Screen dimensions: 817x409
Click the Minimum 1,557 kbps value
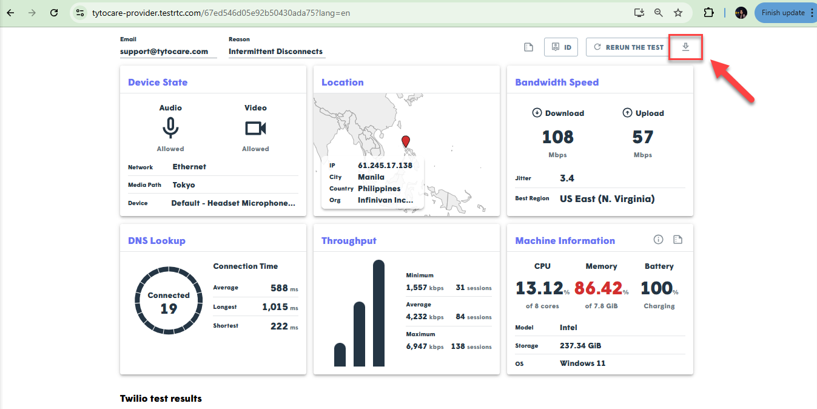(x=425, y=288)
